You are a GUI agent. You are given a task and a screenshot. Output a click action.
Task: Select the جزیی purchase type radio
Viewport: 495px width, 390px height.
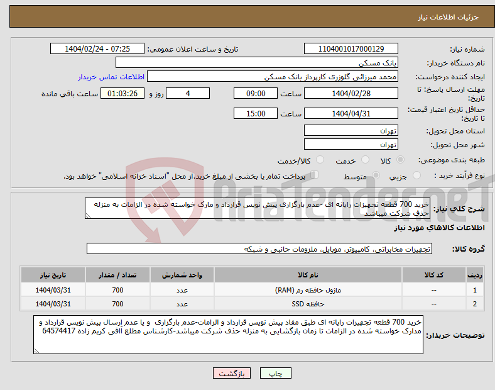[x=416, y=175]
